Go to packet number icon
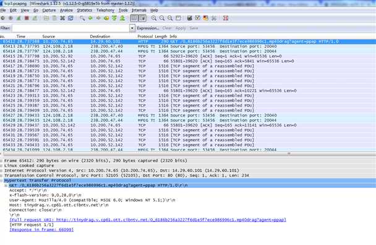Image resolution: width=376 pixels, height=245 pixels. point(106,18)
